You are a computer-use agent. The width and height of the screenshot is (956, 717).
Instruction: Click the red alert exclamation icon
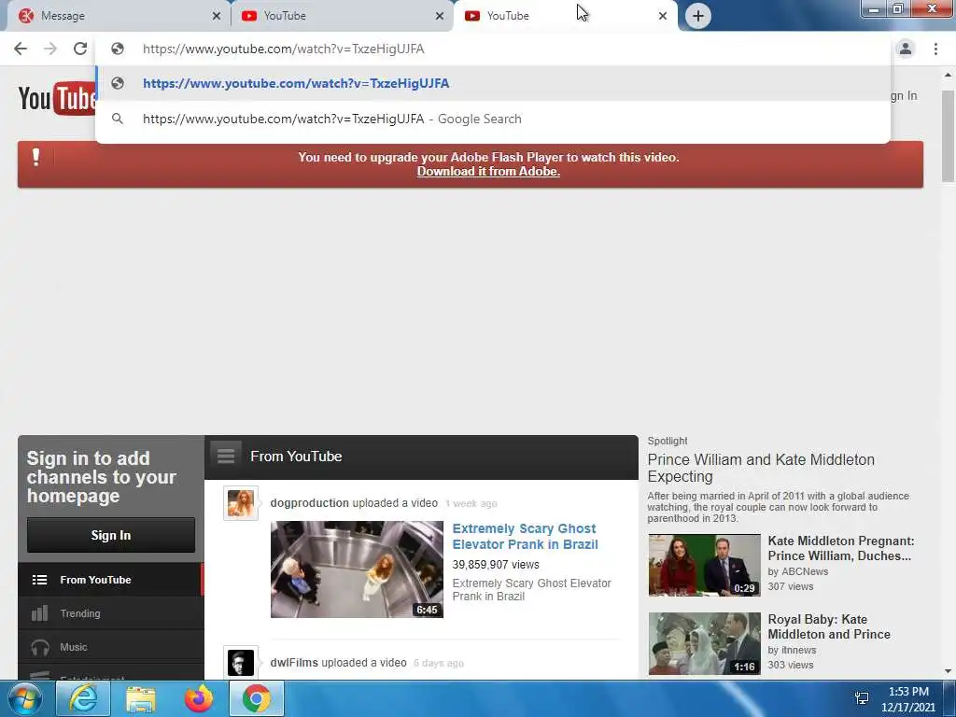tap(36, 157)
